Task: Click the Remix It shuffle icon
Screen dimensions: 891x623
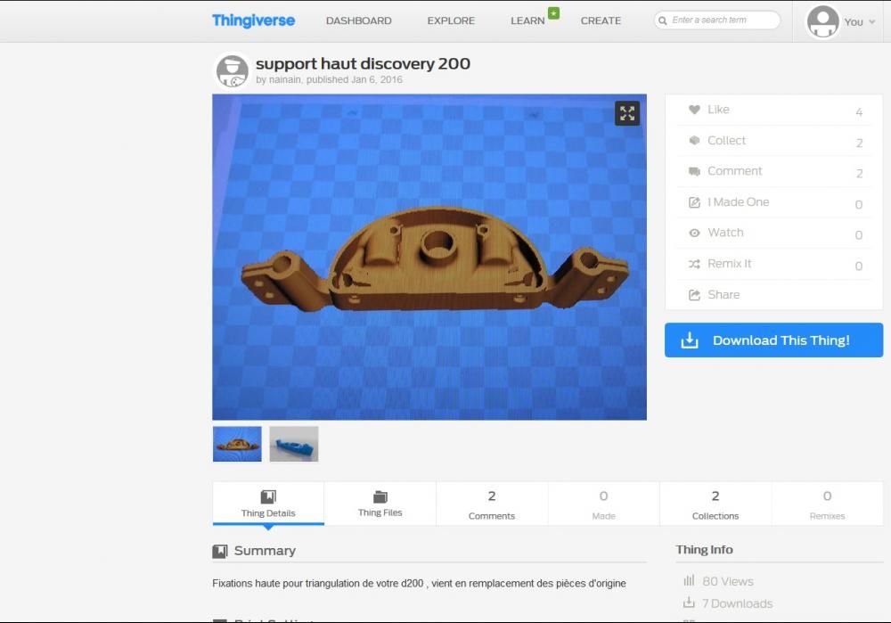Action: click(x=694, y=264)
